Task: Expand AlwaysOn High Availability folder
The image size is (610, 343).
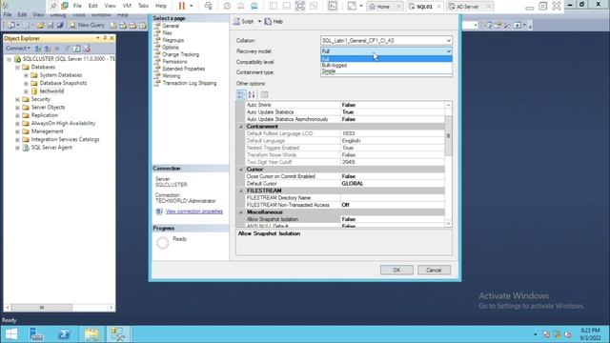Action: [17, 124]
